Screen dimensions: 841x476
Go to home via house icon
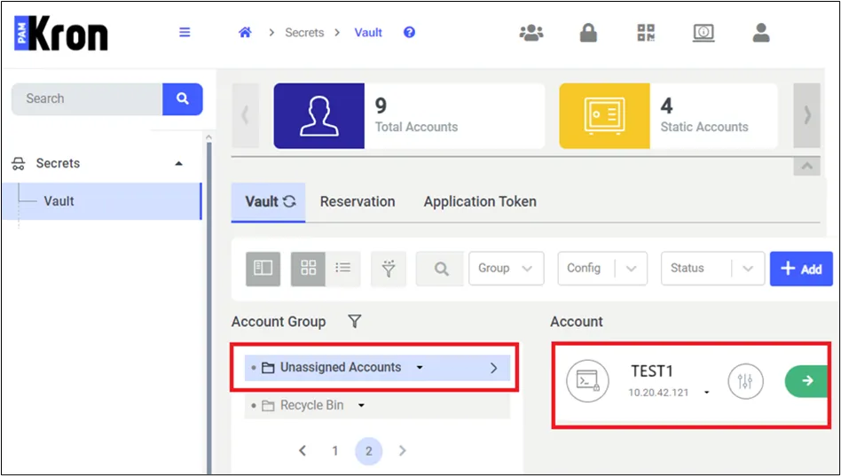(245, 33)
